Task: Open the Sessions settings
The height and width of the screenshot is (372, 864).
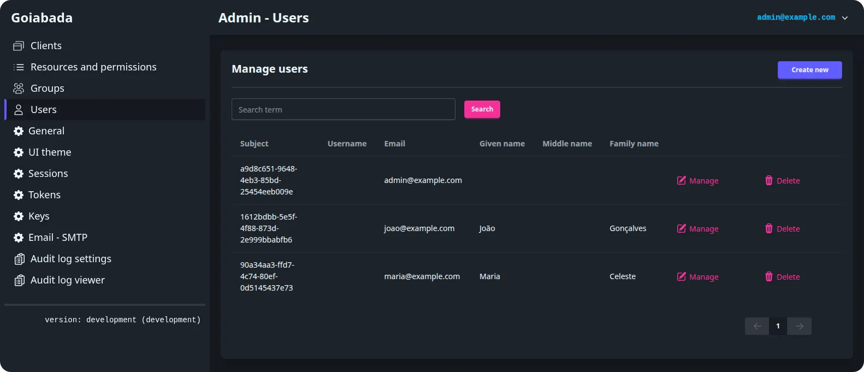Action: coord(105,174)
